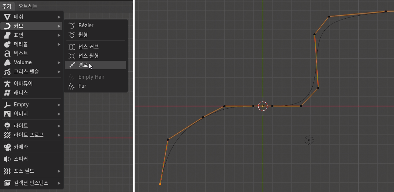Click the 넙스 커브 NURBS curve icon
The image size is (394, 192).
[72, 47]
